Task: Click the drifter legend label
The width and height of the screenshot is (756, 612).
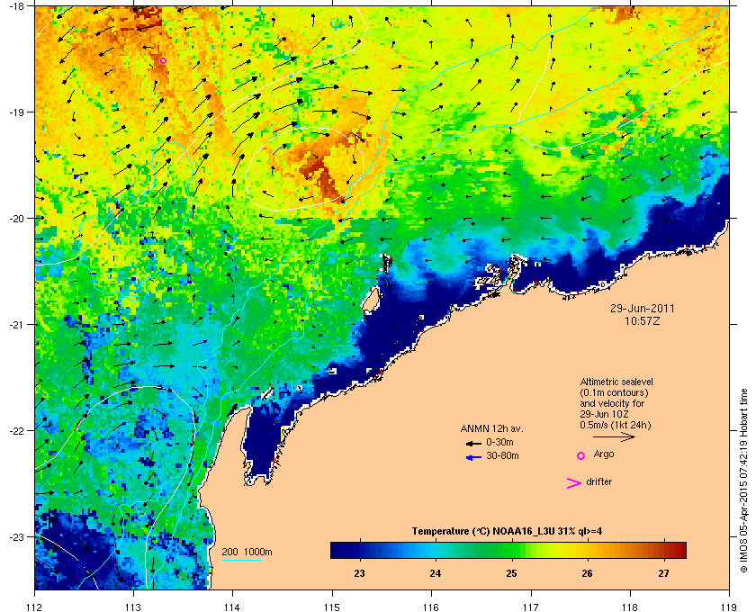Action: point(598,481)
